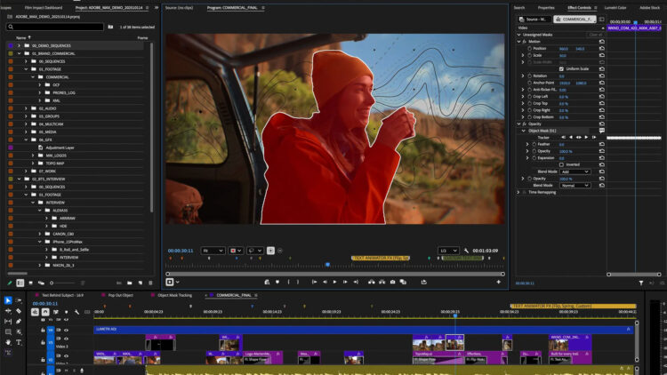
Task: Step back one frame
Action: pyautogui.click(x=325, y=282)
